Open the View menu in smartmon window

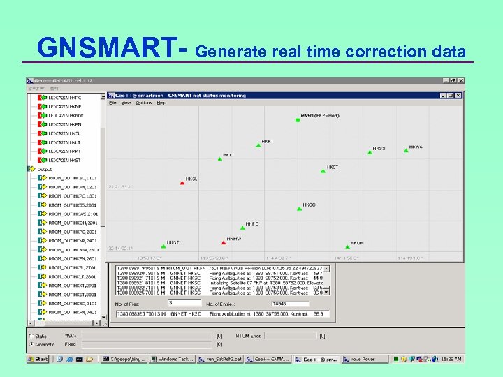point(126,103)
